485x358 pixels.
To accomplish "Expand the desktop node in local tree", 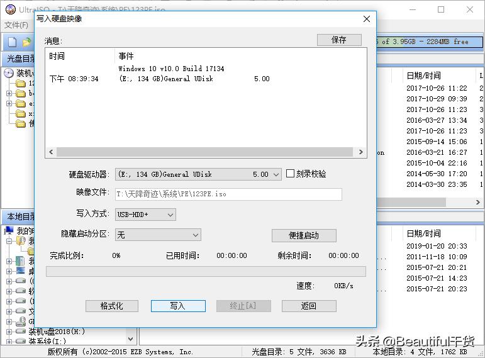I will (x=9, y=271).
